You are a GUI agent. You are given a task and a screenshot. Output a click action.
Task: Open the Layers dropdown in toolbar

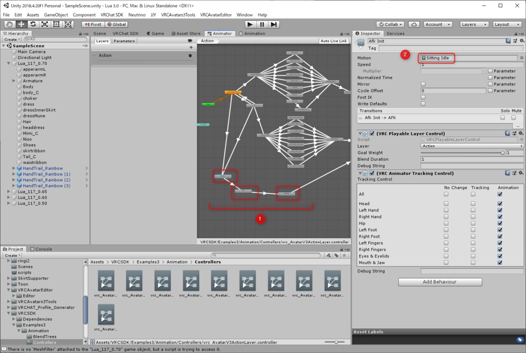[474, 25]
